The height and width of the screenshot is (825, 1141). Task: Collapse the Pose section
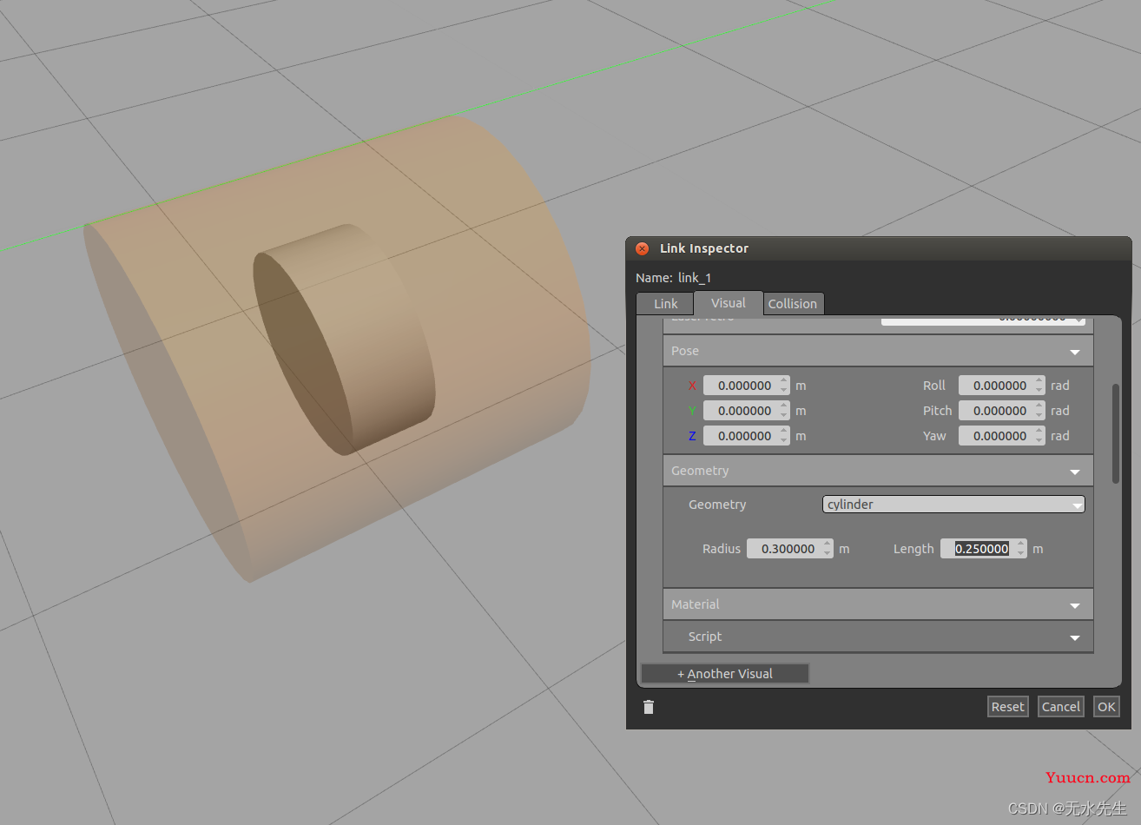[878, 351]
